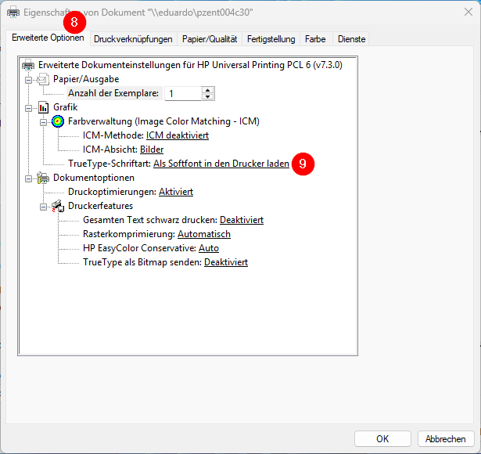The image size is (481, 454).
Task: Select the TrueType-Schriftart label
Action: tap(109, 164)
